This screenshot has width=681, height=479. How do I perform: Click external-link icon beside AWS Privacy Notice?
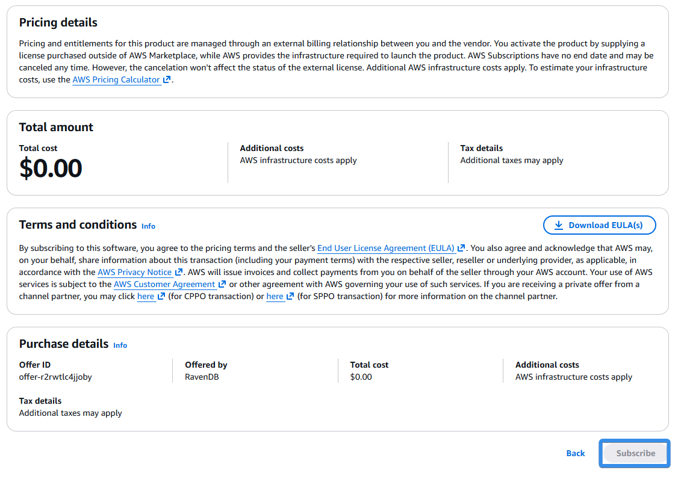click(x=178, y=273)
